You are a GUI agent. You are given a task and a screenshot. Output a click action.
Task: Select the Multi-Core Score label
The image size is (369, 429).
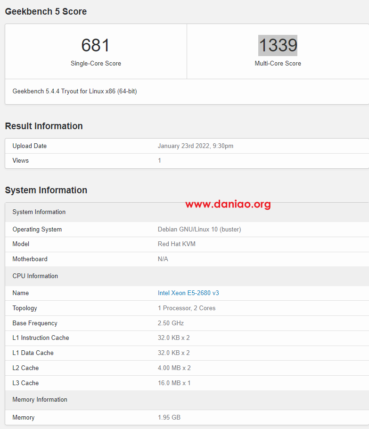278,64
